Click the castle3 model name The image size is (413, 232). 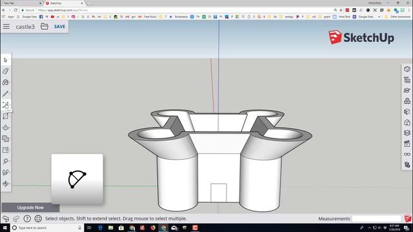click(x=25, y=27)
